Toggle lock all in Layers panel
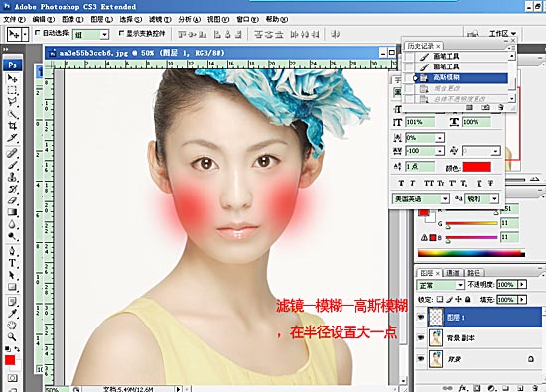Image resolution: width=546 pixels, height=392 pixels. point(467,299)
